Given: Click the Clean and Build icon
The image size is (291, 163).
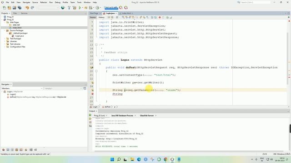Looking at the screenshot, I should tap(75, 8).
